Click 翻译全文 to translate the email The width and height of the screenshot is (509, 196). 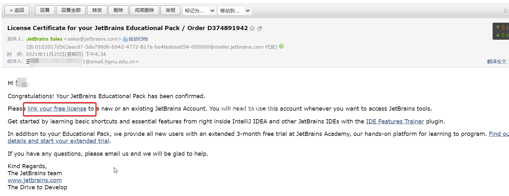[x=496, y=62]
